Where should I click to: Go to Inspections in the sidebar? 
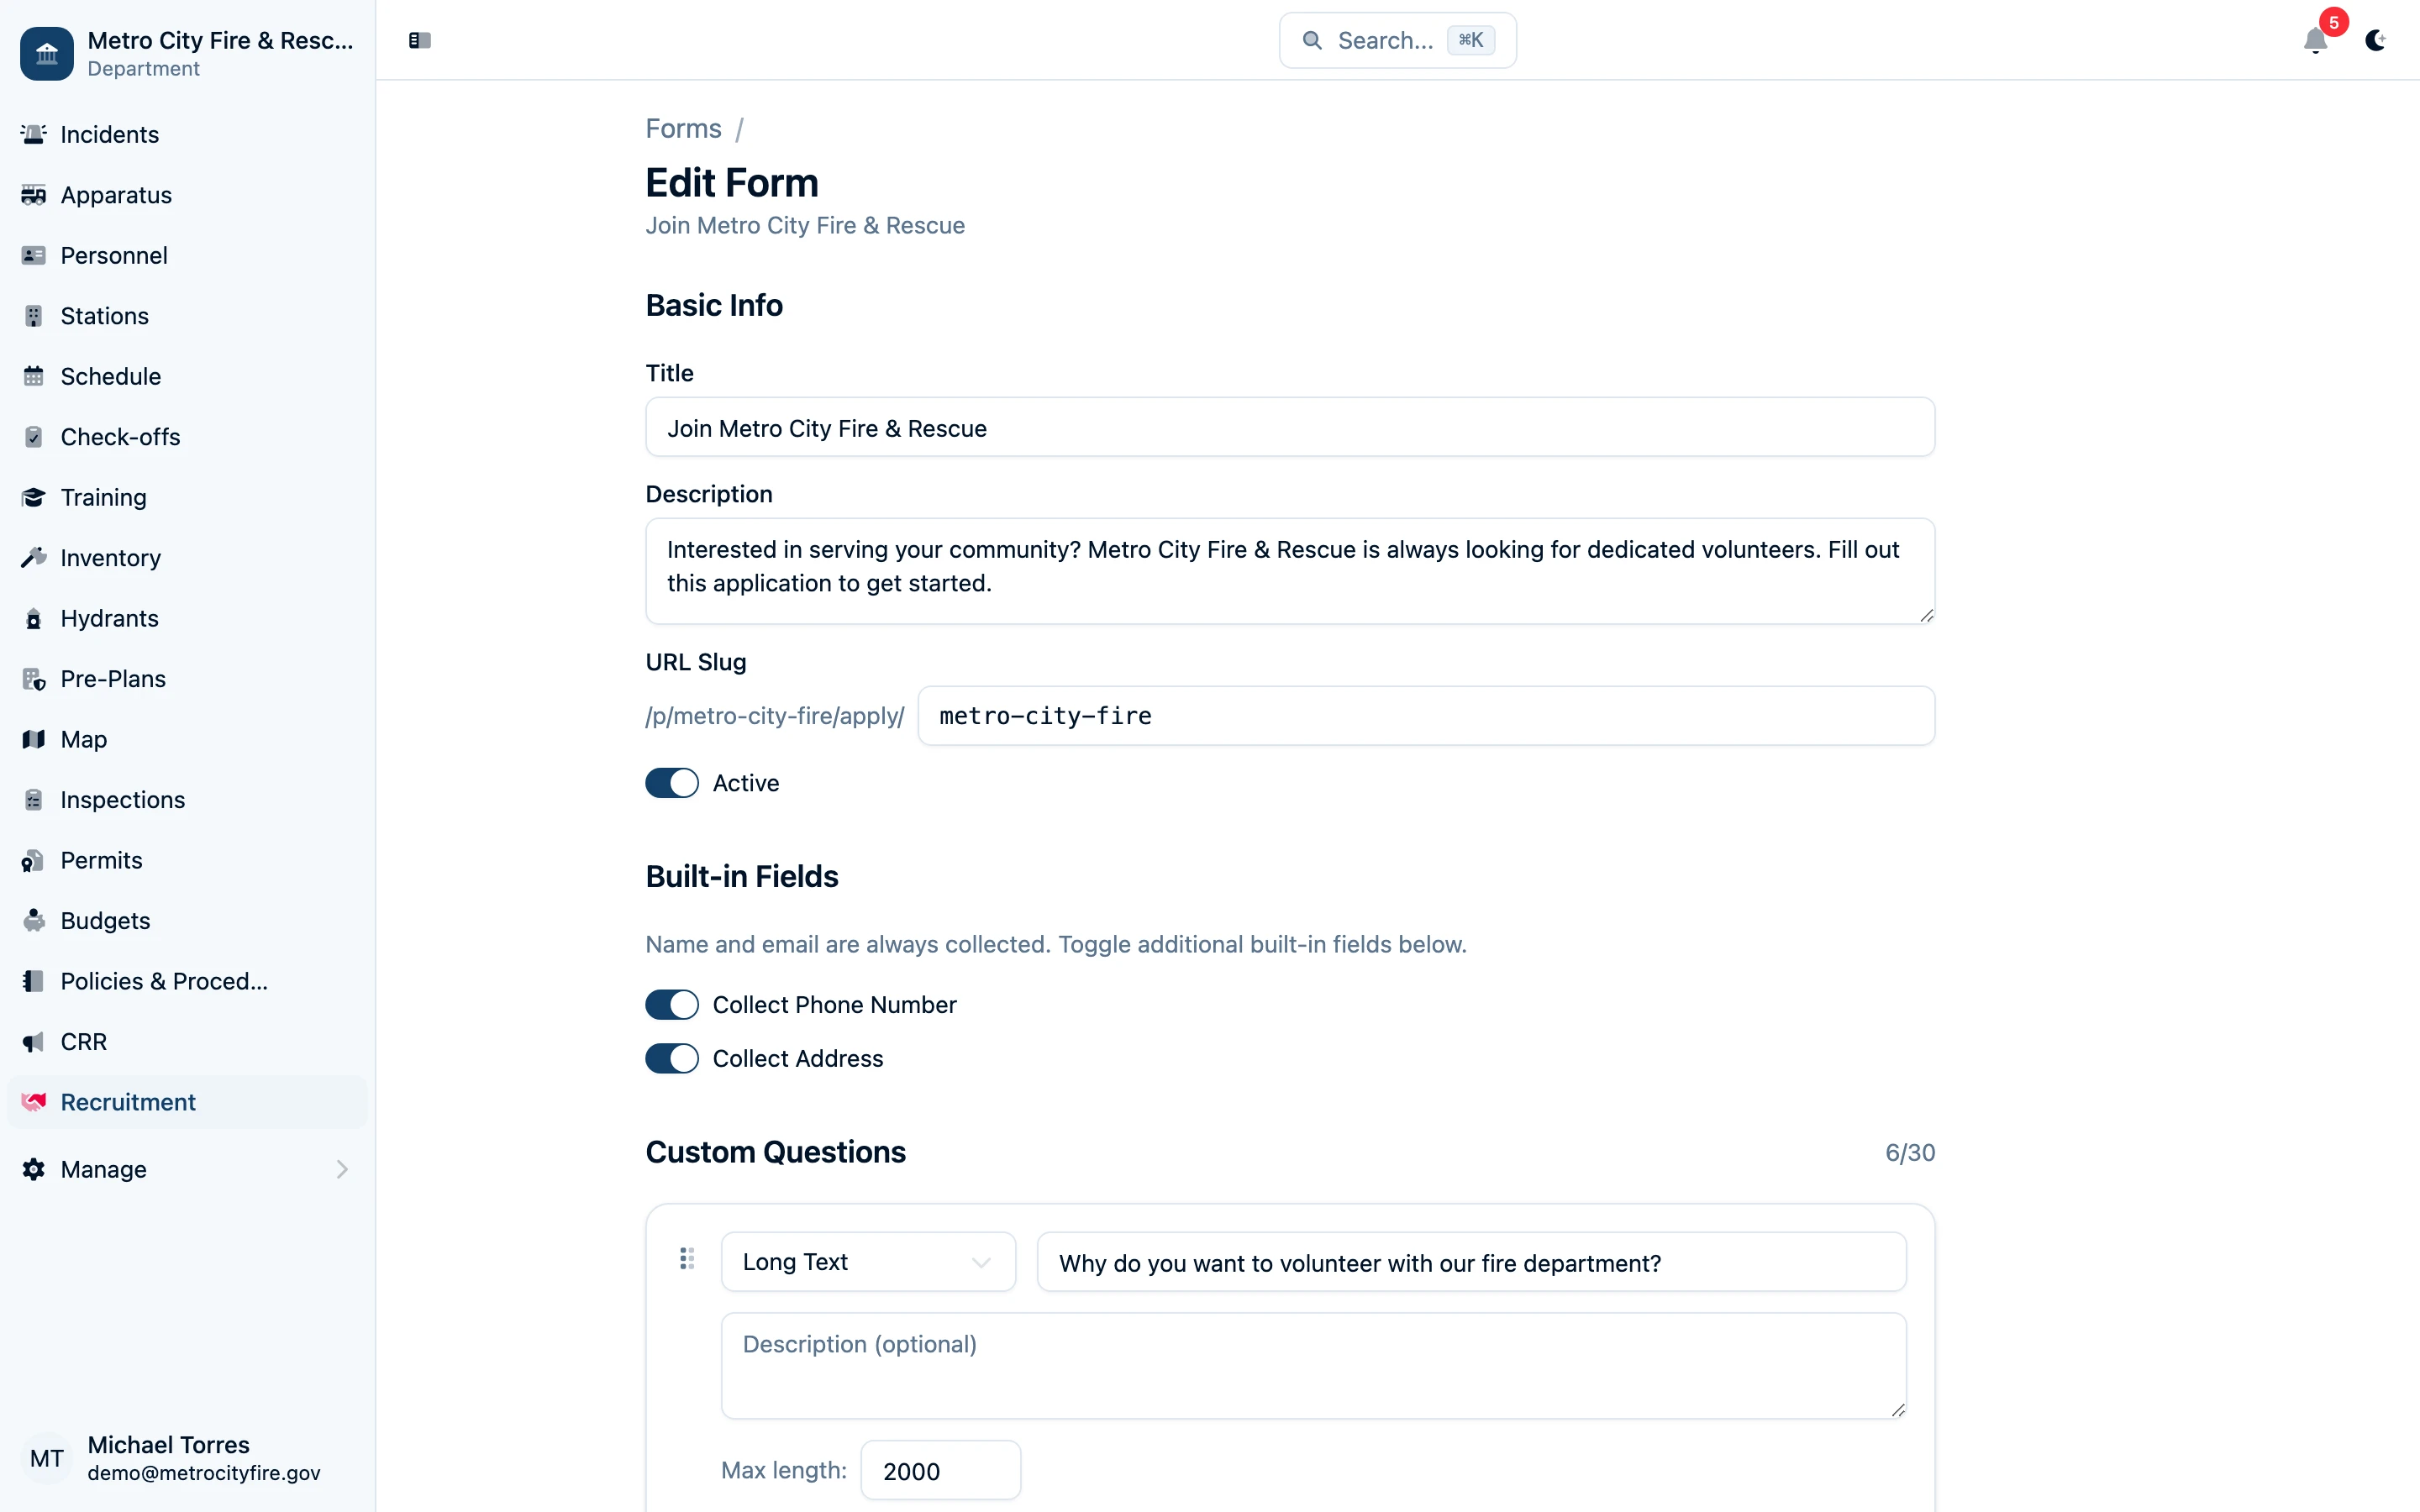click(123, 800)
